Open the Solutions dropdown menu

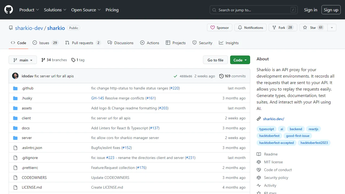tap(55, 10)
